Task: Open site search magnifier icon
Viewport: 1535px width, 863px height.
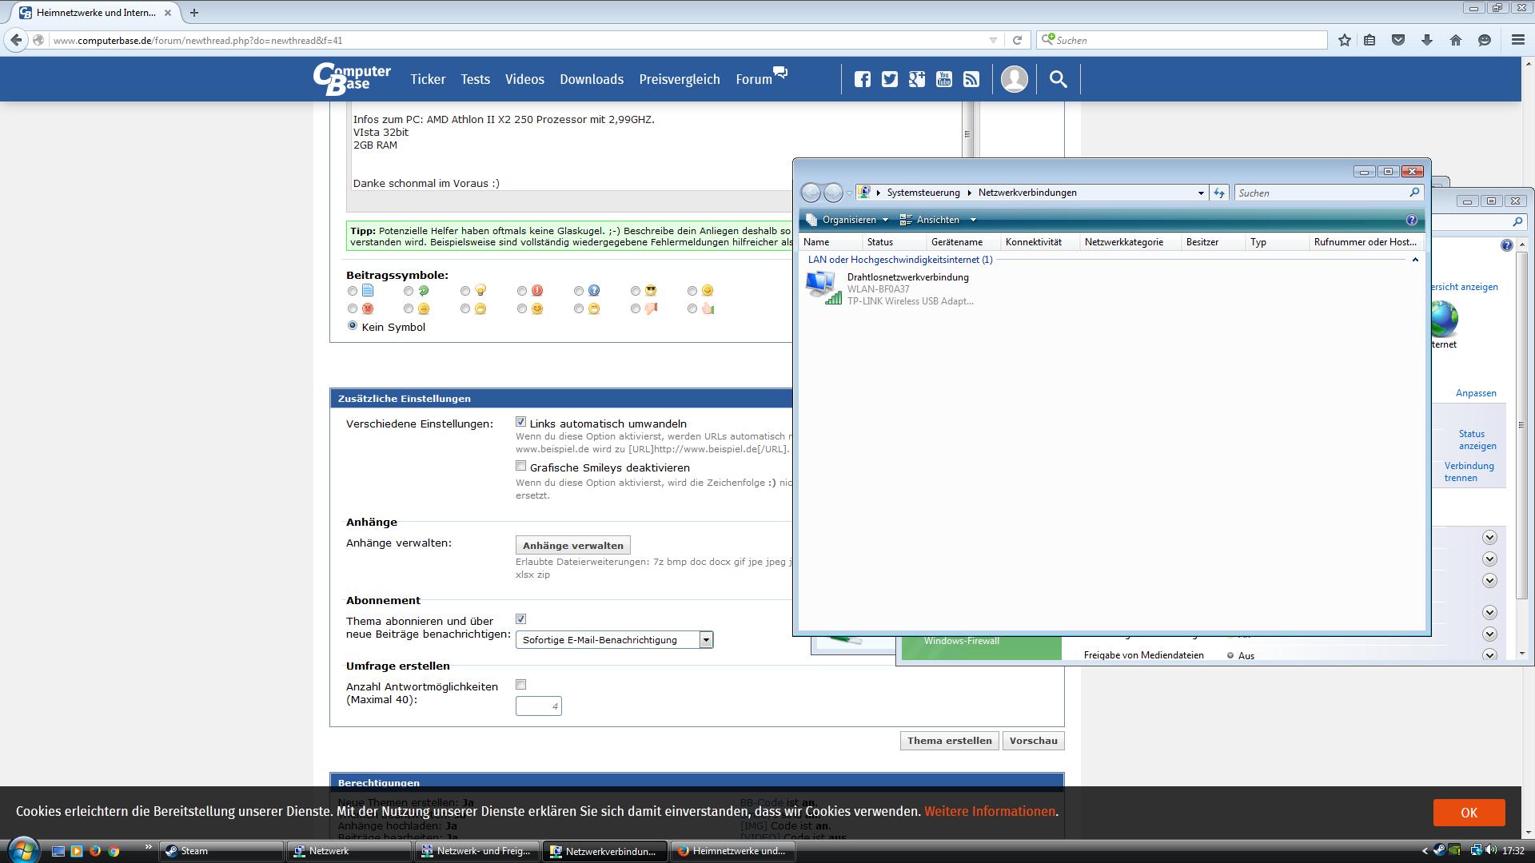Action: 1058,79
